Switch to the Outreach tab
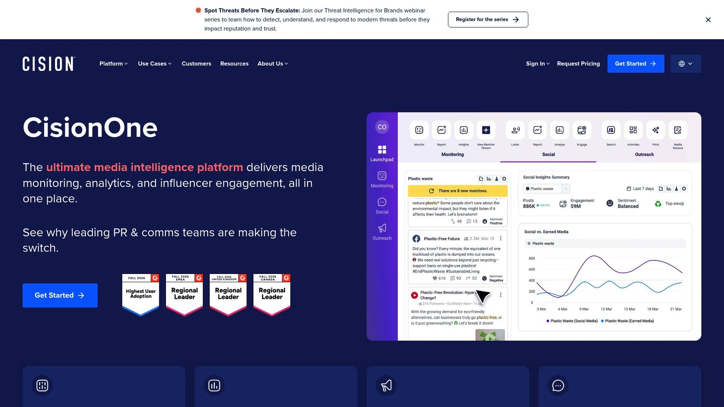This screenshot has width=724, height=407. [x=644, y=154]
